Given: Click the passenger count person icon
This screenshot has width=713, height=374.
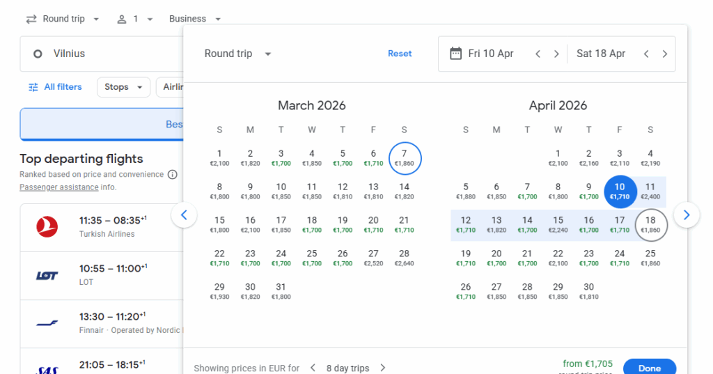Looking at the screenshot, I should coord(121,19).
